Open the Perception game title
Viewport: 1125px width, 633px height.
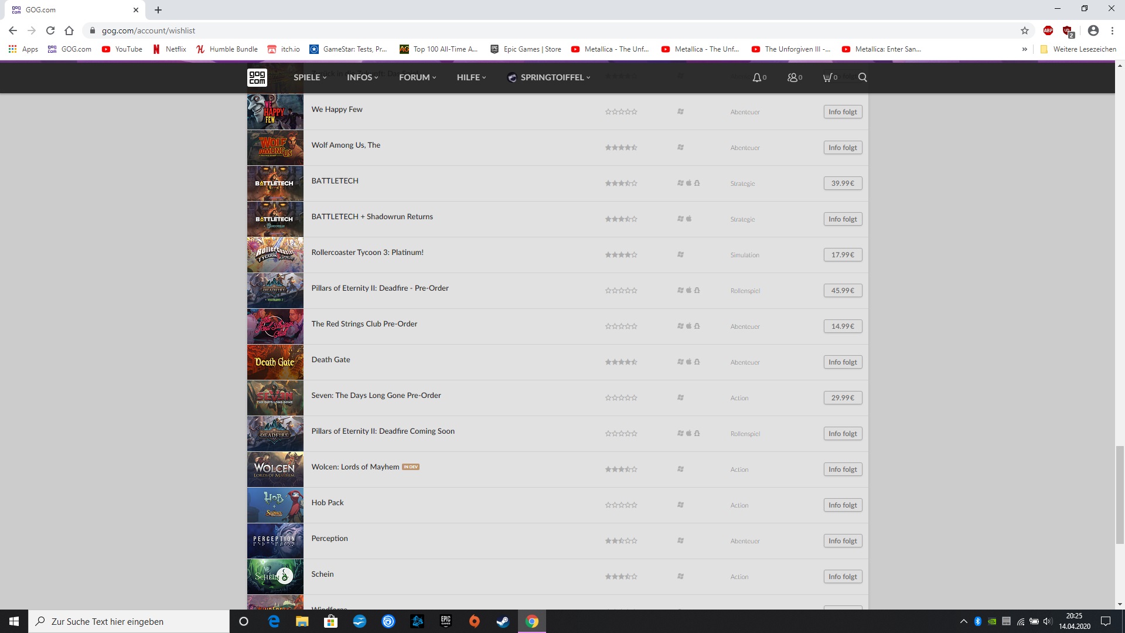pos(329,538)
